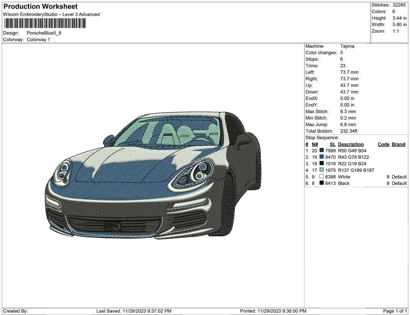This screenshot has width=410, height=315.
Task: Select the dark gray thread swatch in stop 1
Action: tap(321, 150)
